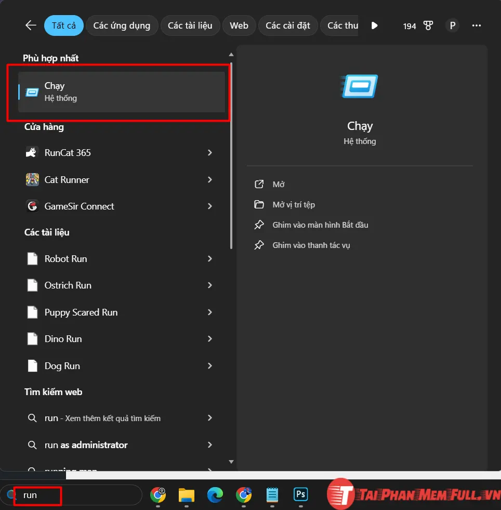501x510 pixels.
Task: Select the Web filter tab
Action: click(239, 25)
